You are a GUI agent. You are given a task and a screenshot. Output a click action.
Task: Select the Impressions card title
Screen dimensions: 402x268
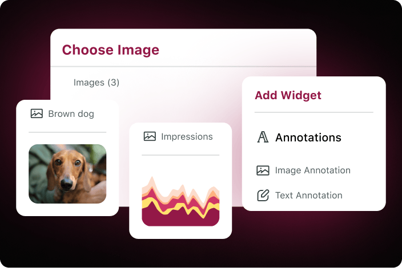point(187,136)
